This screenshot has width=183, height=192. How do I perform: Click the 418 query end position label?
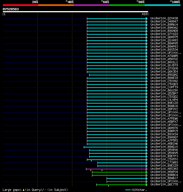[144, 14]
